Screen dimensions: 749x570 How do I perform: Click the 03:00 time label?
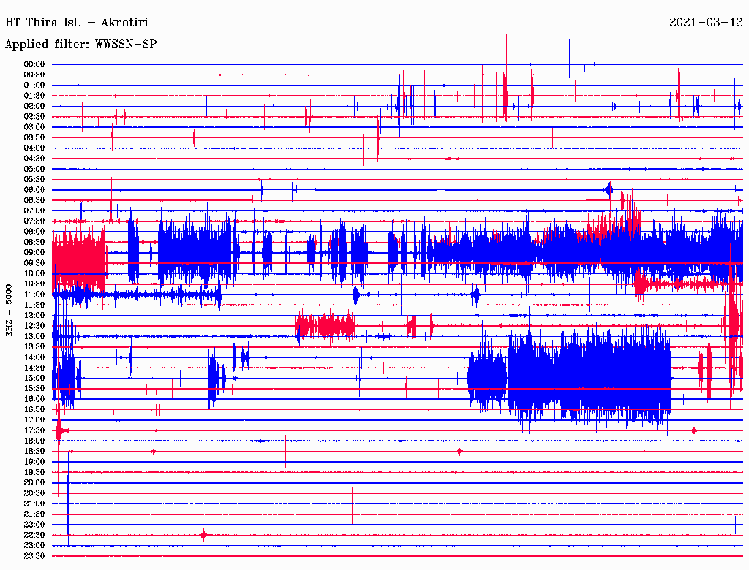tap(34, 127)
